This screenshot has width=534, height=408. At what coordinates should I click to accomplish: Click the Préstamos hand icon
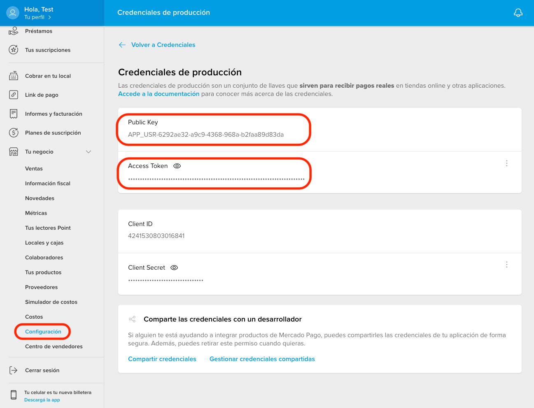[x=14, y=31]
